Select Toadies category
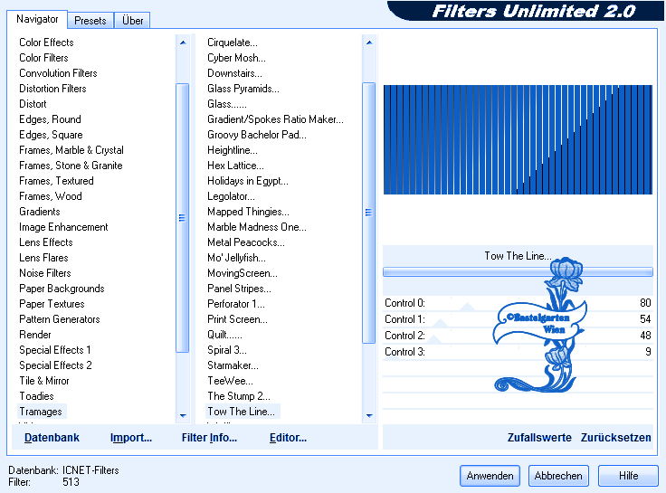 click(x=36, y=396)
